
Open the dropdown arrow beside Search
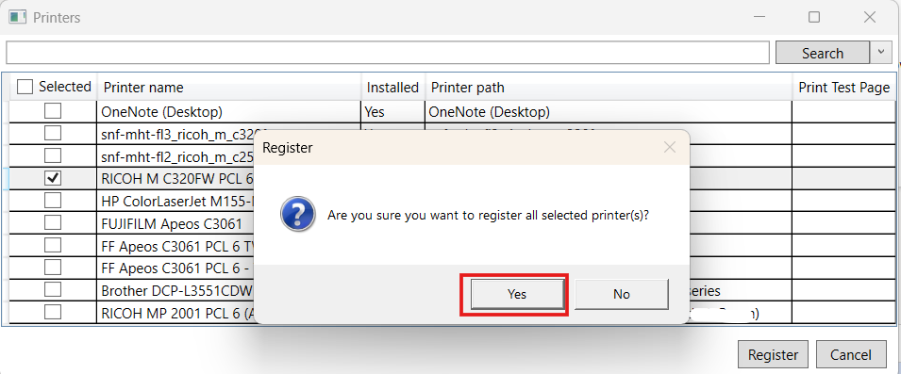coord(881,53)
